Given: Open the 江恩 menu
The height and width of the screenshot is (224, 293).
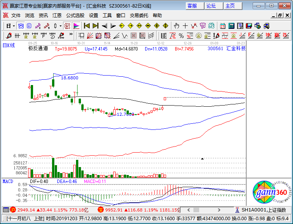Looking at the screenshot, I should coord(57,16).
